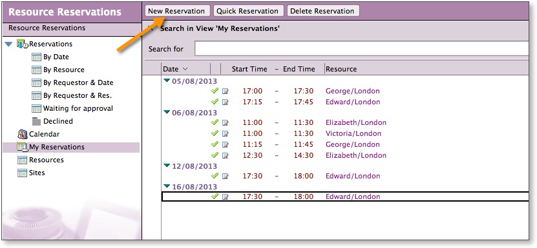This screenshot has width=537, height=248.
Task: Click the Resources view icon
Action: 22,160
